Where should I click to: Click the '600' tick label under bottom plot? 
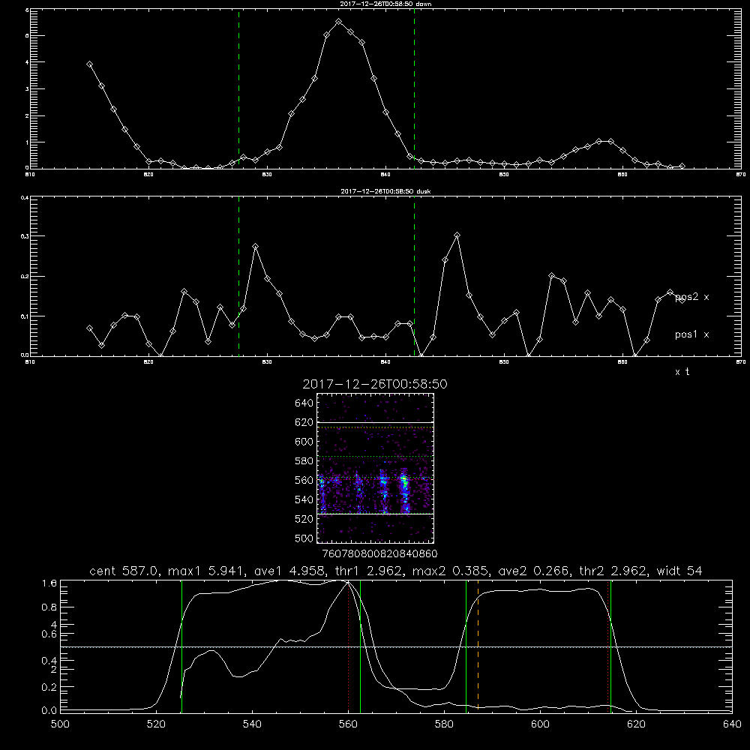click(x=540, y=724)
